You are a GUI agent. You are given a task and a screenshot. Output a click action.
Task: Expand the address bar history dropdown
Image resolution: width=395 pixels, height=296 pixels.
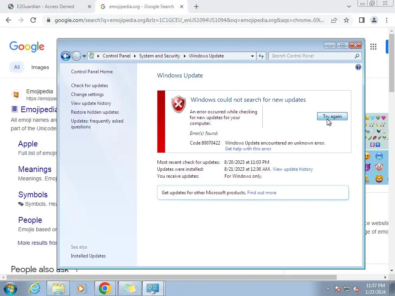(252, 56)
